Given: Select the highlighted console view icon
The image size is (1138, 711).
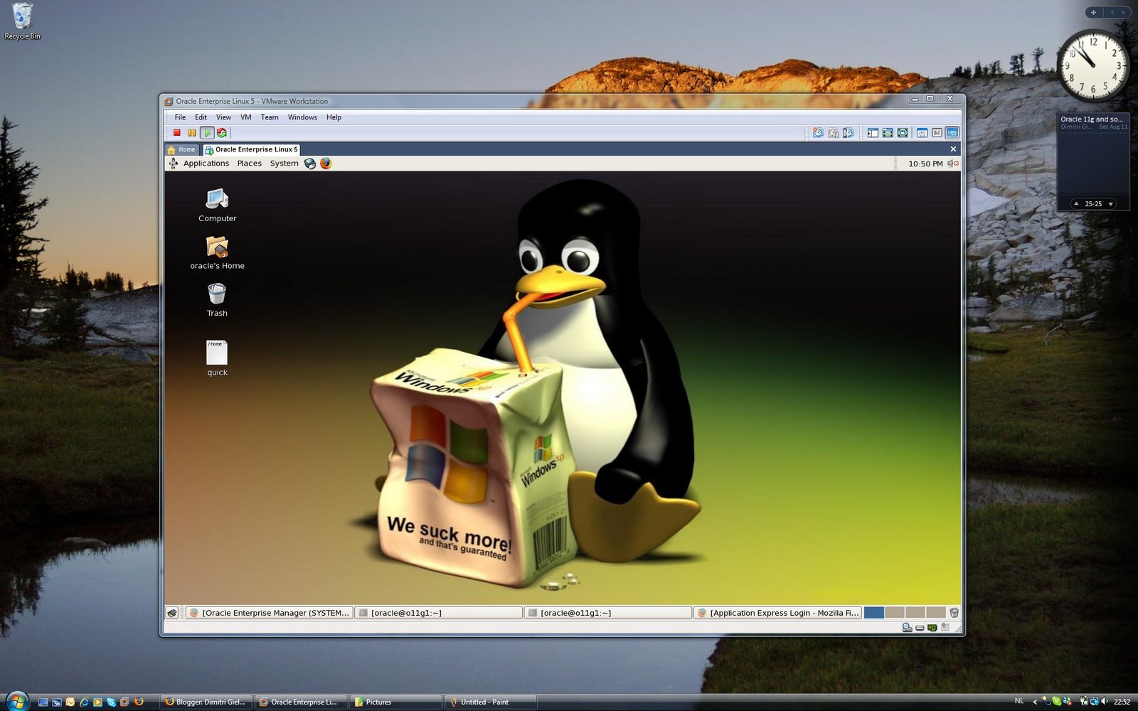Looking at the screenshot, I should click(952, 133).
